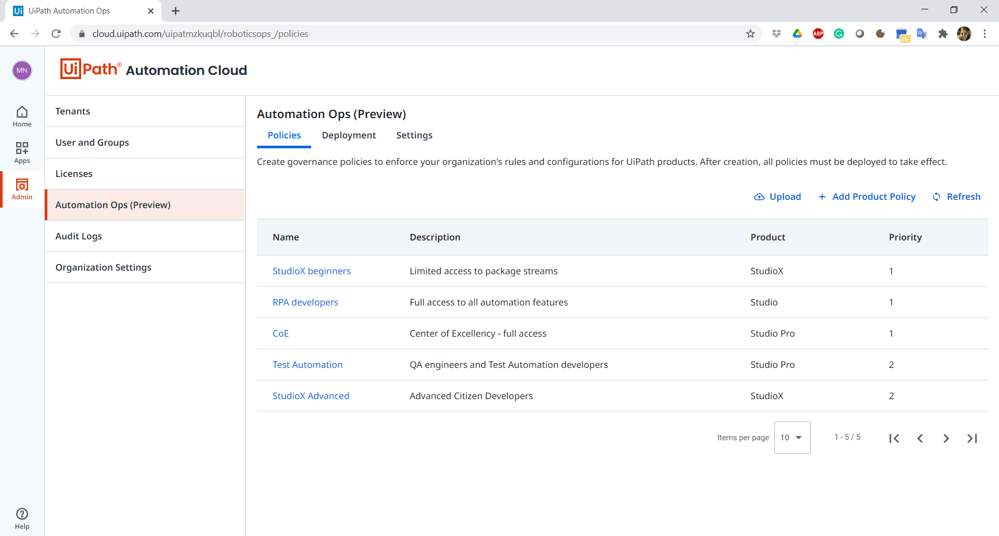Open the Apps icon in sidebar
The image size is (999, 536).
pyautogui.click(x=22, y=152)
